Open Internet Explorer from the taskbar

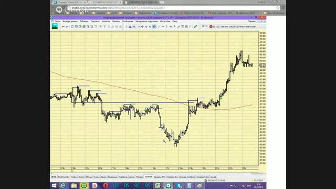click(63, 185)
